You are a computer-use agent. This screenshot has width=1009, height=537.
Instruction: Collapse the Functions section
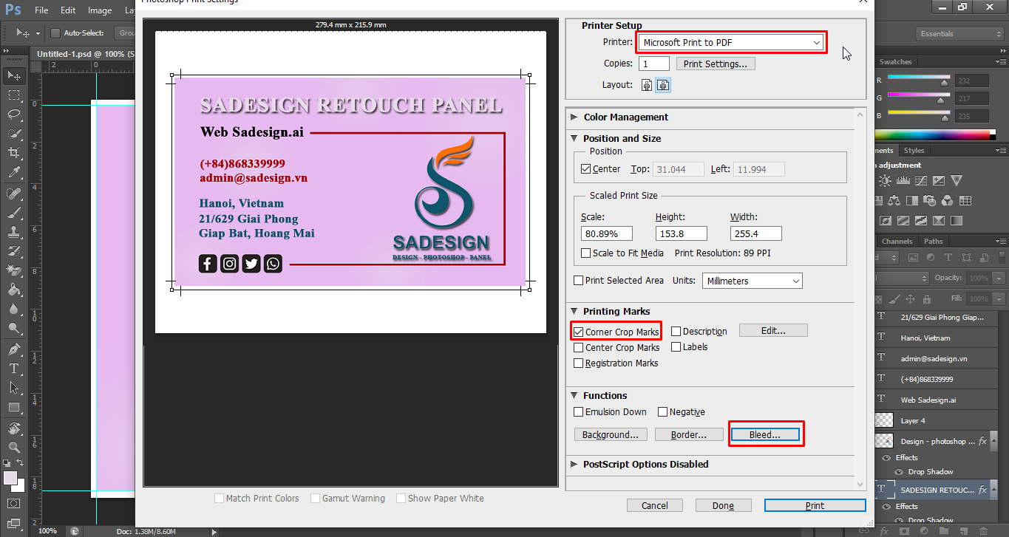[x=574, y=396]
